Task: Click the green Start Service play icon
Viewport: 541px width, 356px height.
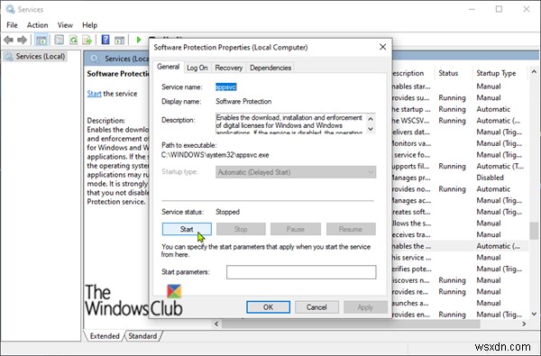Action: [139, 40]
